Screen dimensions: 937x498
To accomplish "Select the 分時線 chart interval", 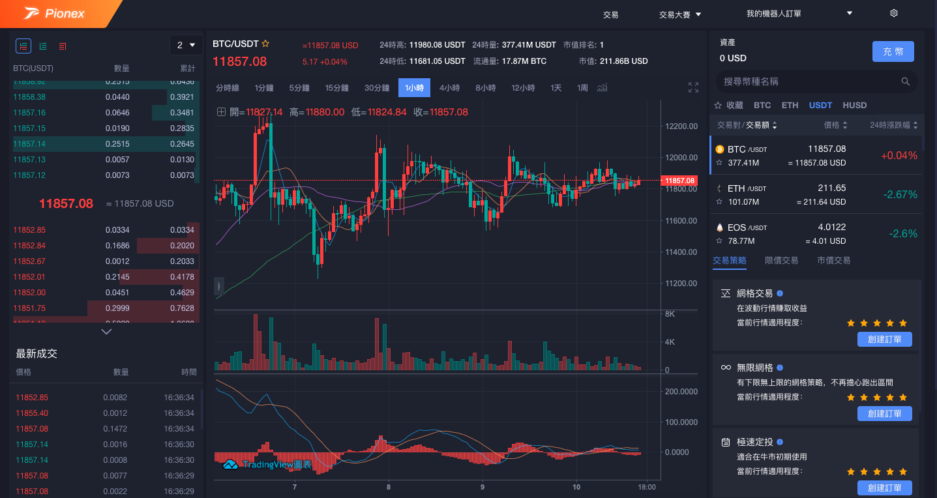I will [228, 88].
